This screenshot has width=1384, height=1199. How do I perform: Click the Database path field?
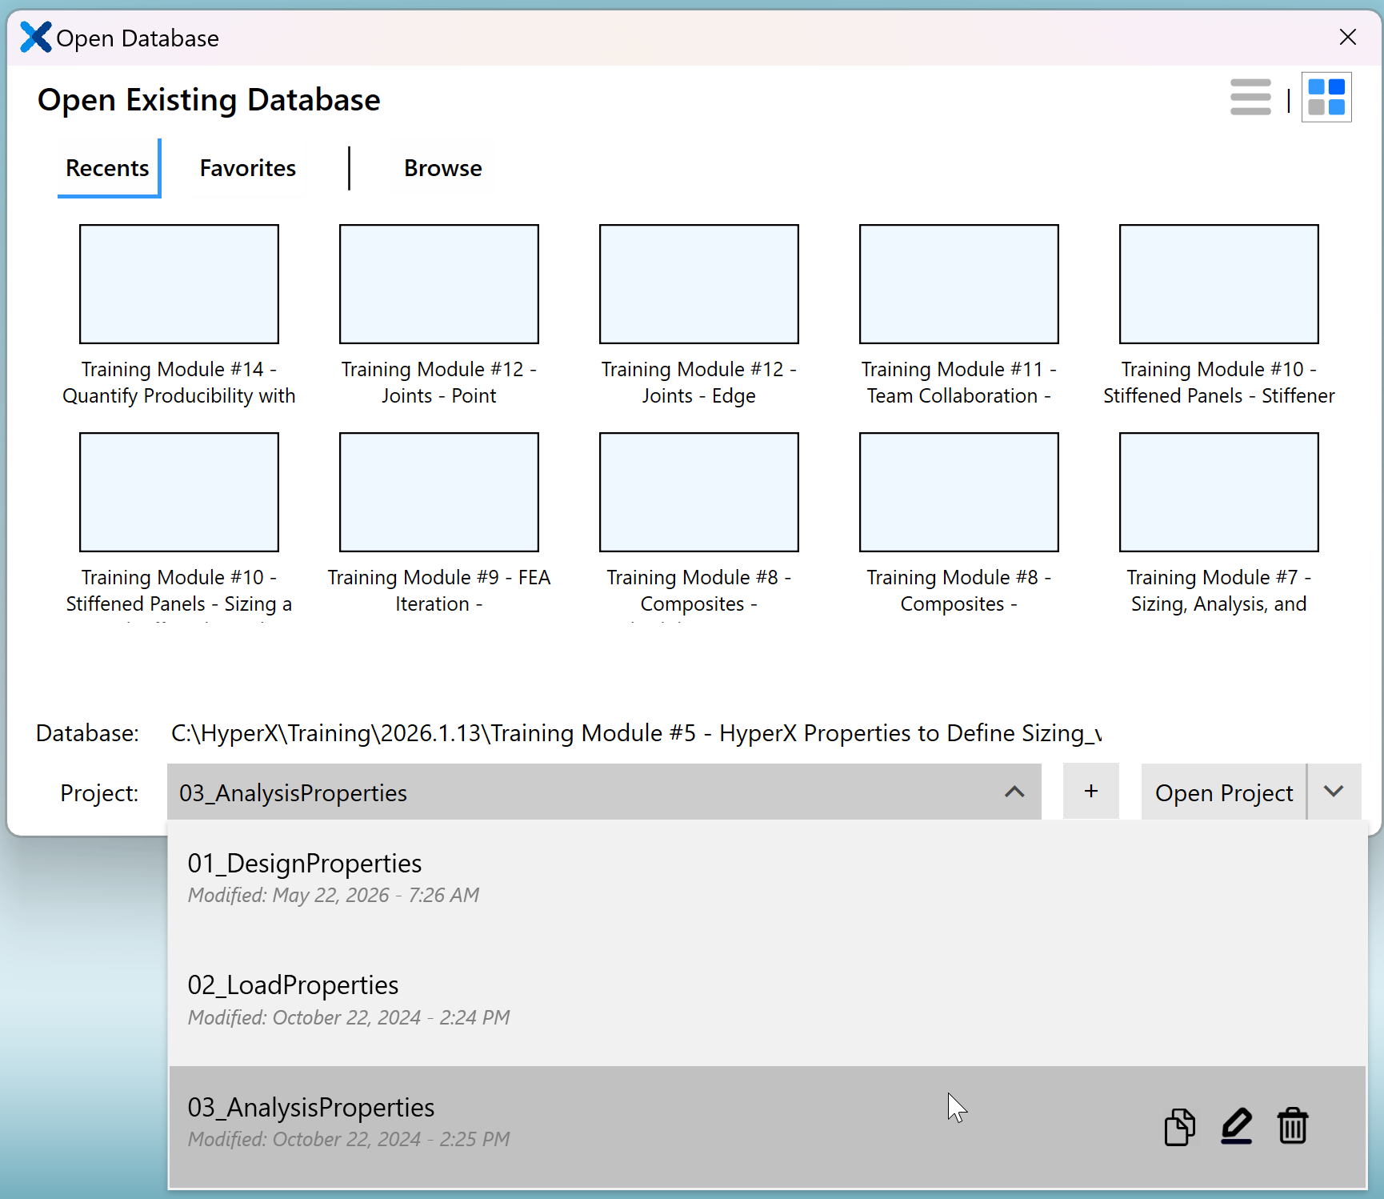click(636, 733)
